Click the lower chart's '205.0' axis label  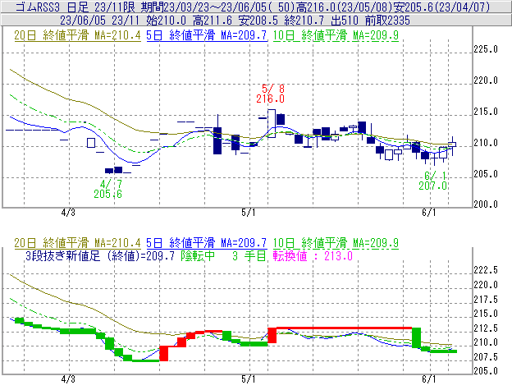[x=486, y=371]
